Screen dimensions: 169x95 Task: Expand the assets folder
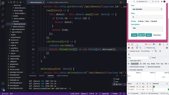[10, 35]
